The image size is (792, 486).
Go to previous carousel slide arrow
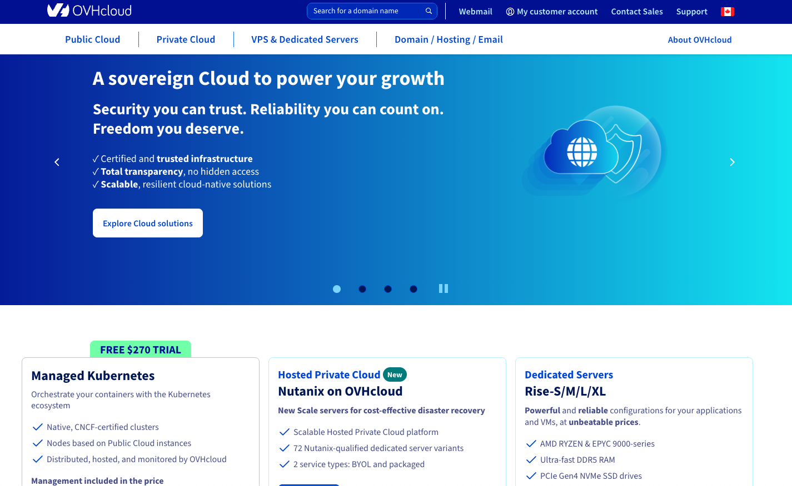click(x=57, y=162)
